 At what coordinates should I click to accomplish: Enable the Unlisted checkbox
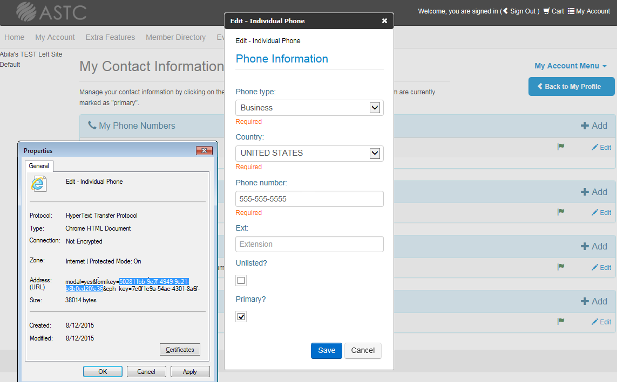point(241,280)
